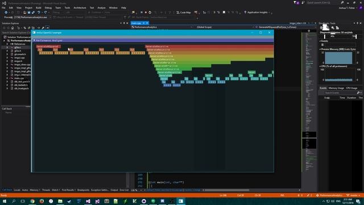Open the Debug menu
This screenshot has height=205, width=364.
click(48, 7)
